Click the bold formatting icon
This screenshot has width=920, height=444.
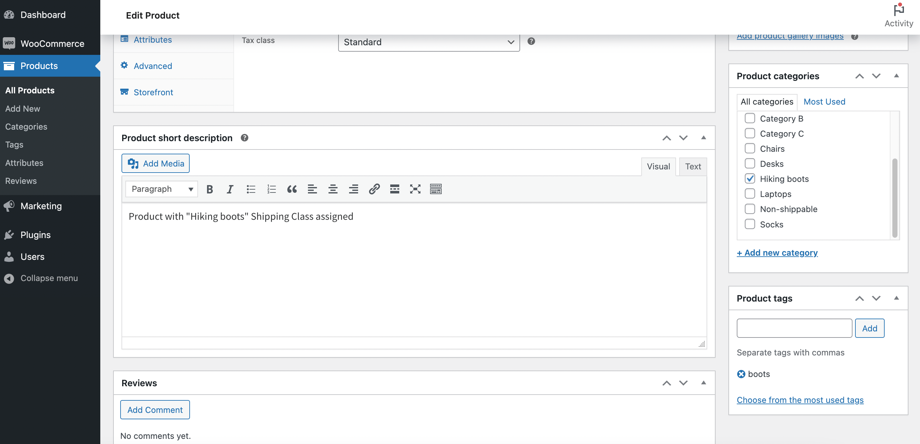coord(210,189)
